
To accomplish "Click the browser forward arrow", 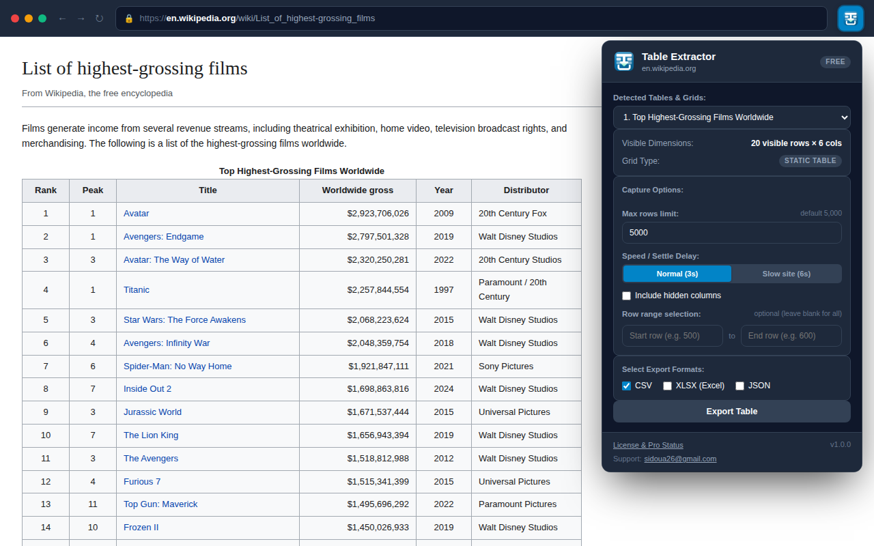I will tap(81, 18).
